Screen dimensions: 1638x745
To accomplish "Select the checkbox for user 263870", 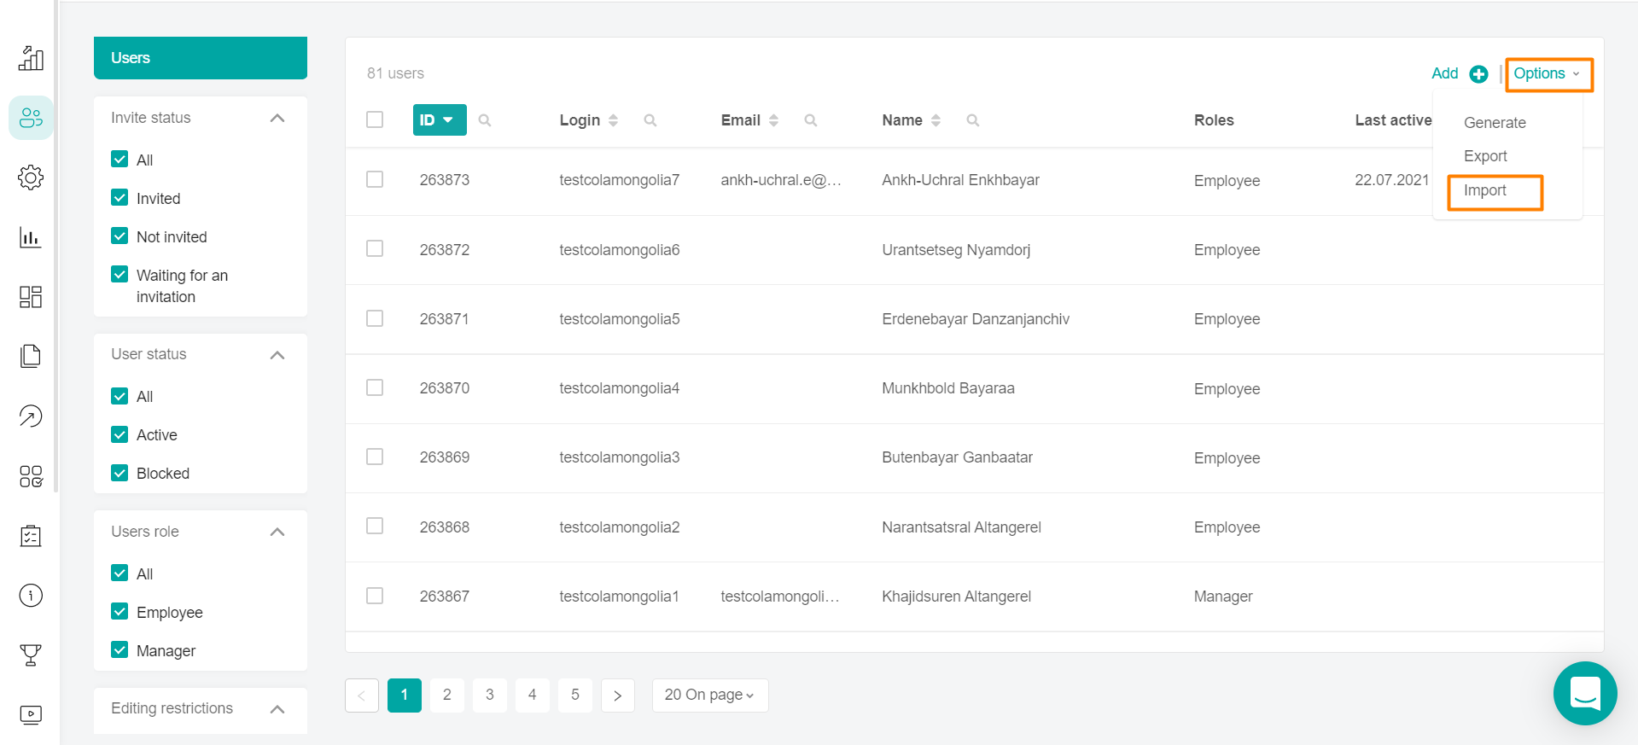I will pos(375,387).
